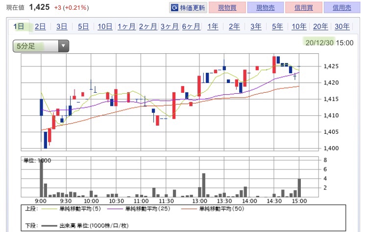This screenshot has width=367, height=232.
Task: Open 現物買 spot buy order
Action: pos(227,8)
